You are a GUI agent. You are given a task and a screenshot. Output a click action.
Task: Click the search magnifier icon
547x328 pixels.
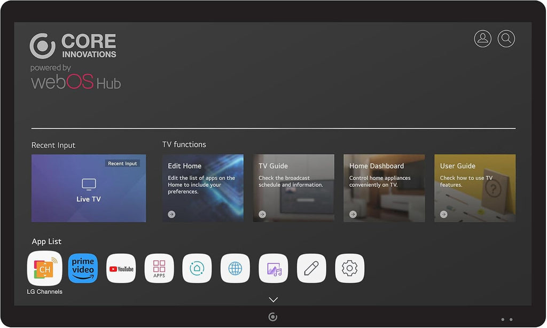(x=506, y=39)
